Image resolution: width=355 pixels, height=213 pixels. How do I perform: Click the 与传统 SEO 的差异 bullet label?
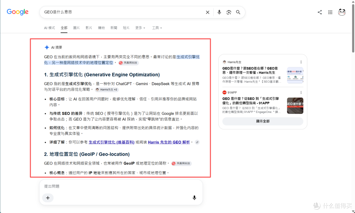(66, 114)
